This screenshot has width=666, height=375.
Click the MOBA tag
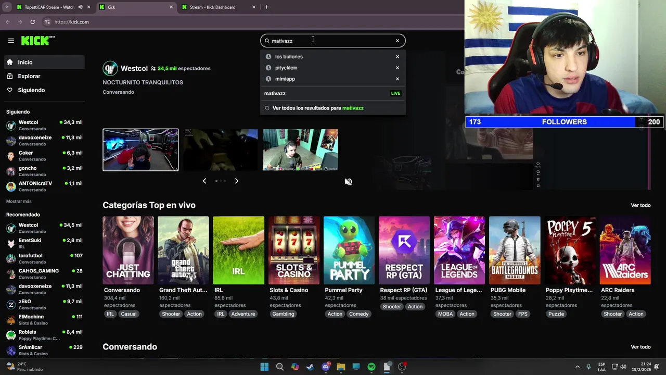click(445, 314)
